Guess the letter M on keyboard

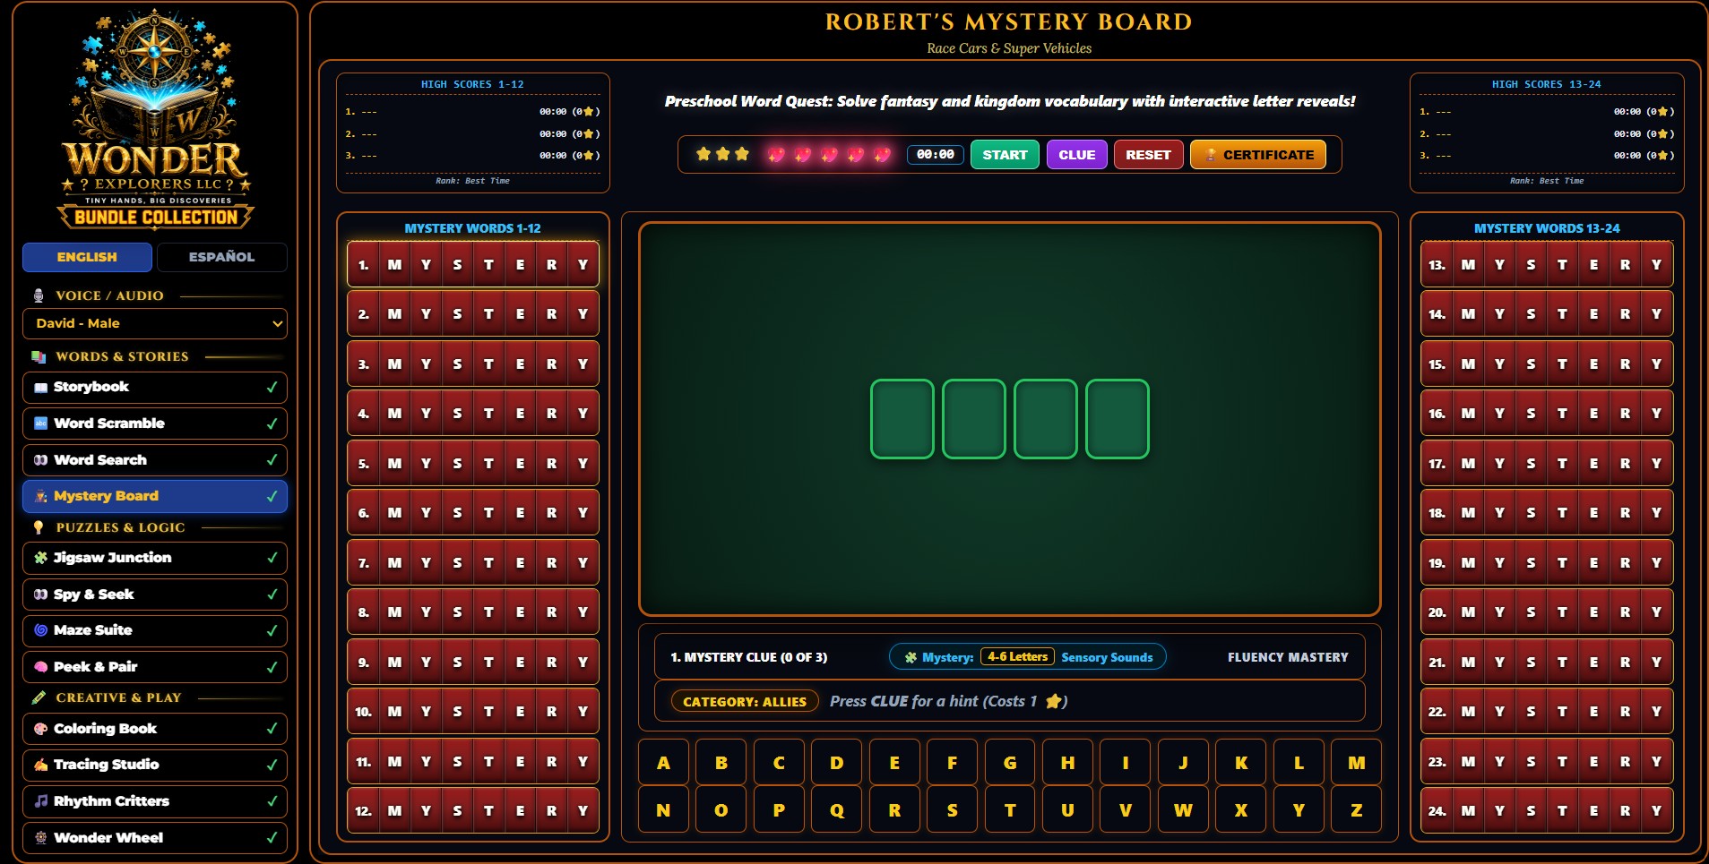[x=1356, y=763]
